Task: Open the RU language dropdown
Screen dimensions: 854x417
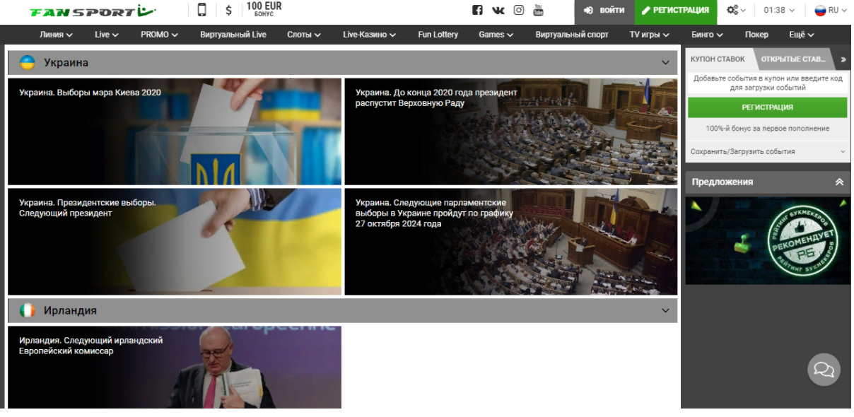Action: (x=830, y=10)
